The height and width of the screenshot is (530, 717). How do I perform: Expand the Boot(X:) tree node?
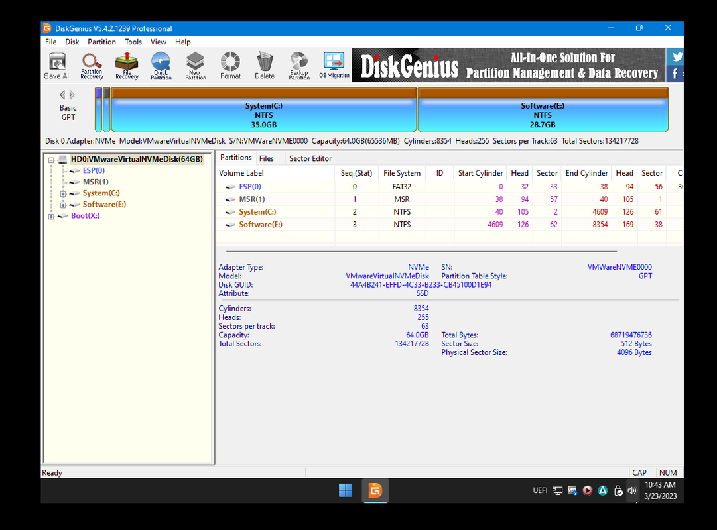(51, 217)
